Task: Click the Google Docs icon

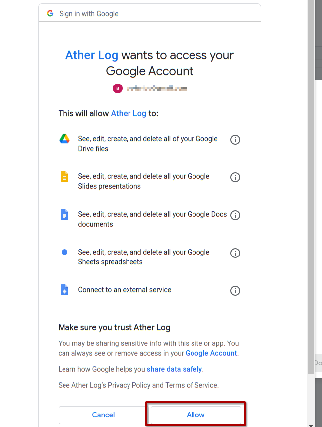Action: [x=64, y=214]
